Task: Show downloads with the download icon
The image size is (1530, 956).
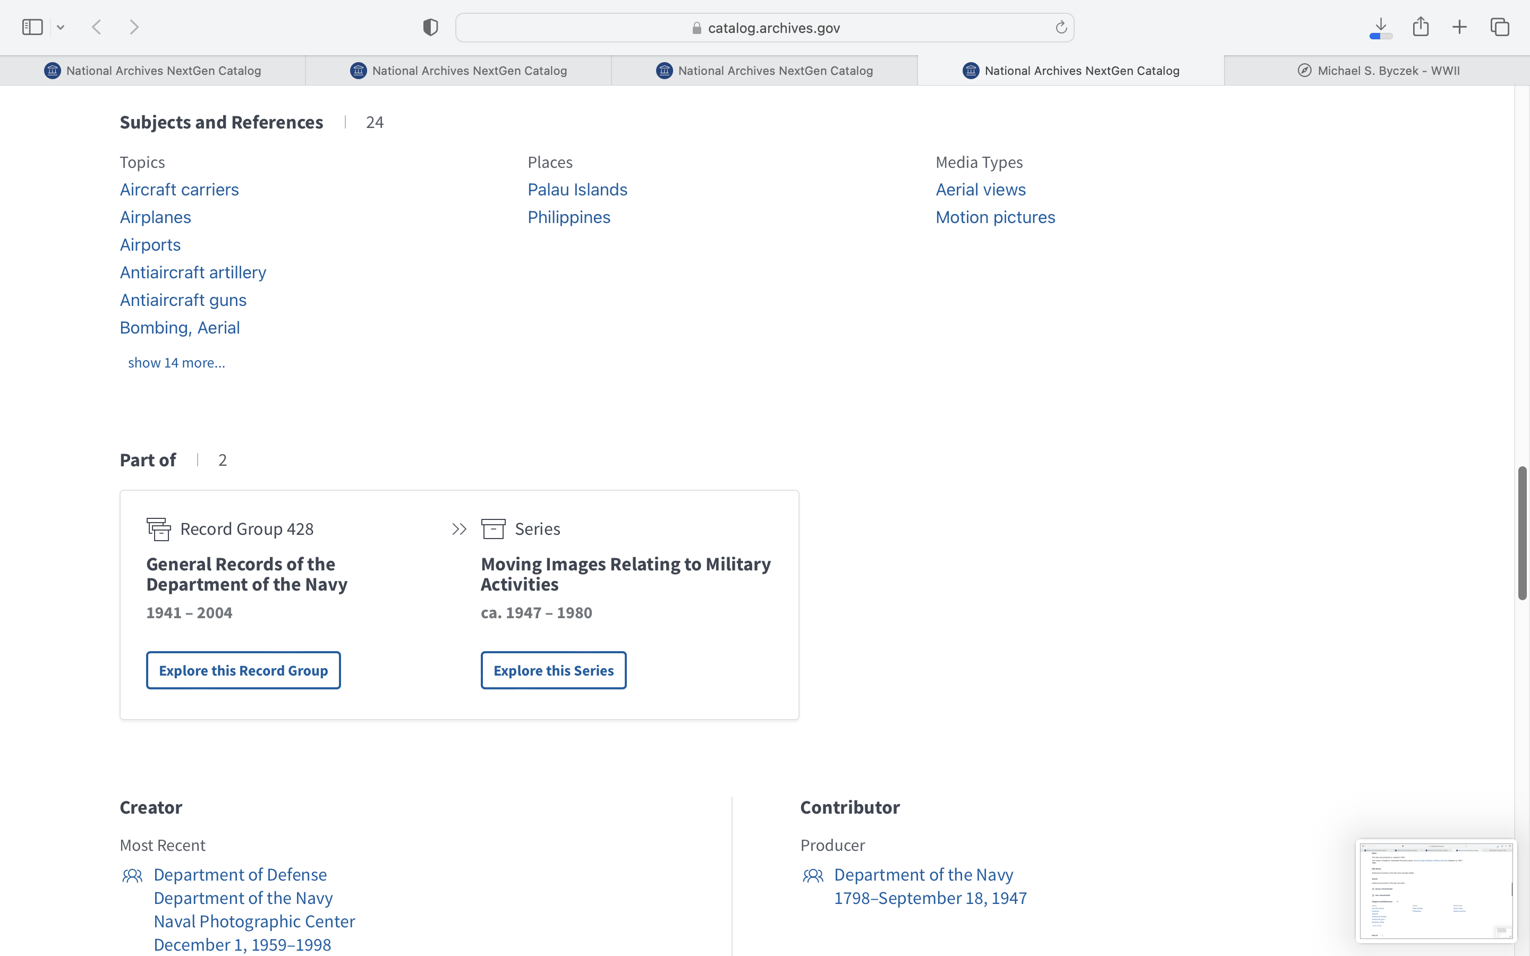Action: [1381, 27]
